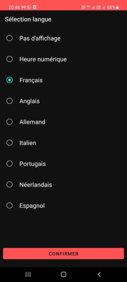
Task: Tap the Android home navigation icon
Action: (63, 274)
